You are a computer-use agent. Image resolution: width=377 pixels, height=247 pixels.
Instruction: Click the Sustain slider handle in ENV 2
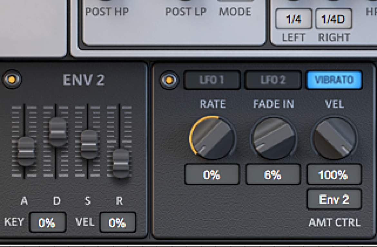[89, 145]
